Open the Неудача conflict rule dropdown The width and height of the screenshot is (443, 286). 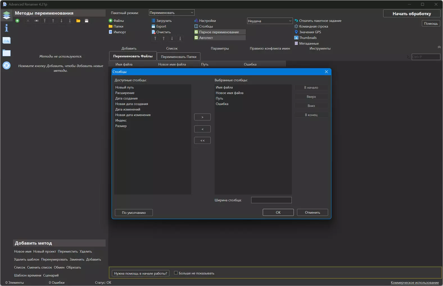click(x=270, y=21)
